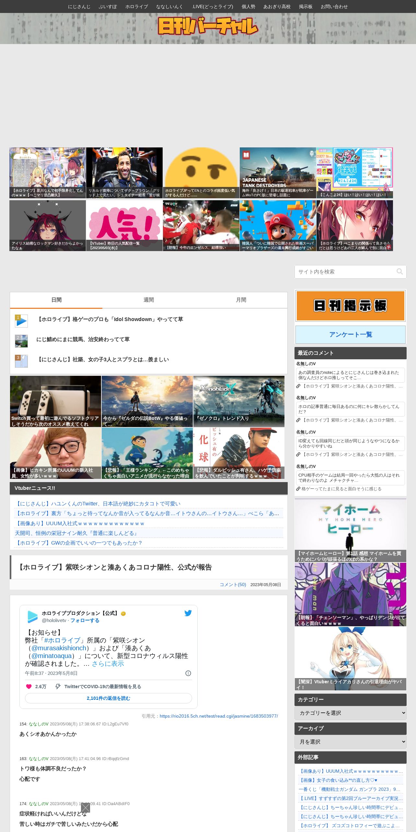The height and width of the screenshot is (832, 416).
Task: Switch to the 月間 ranking tab
Action: [241, 300]
